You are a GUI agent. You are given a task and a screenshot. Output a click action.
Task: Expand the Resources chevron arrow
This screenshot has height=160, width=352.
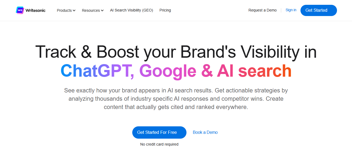tap(102, 10)
